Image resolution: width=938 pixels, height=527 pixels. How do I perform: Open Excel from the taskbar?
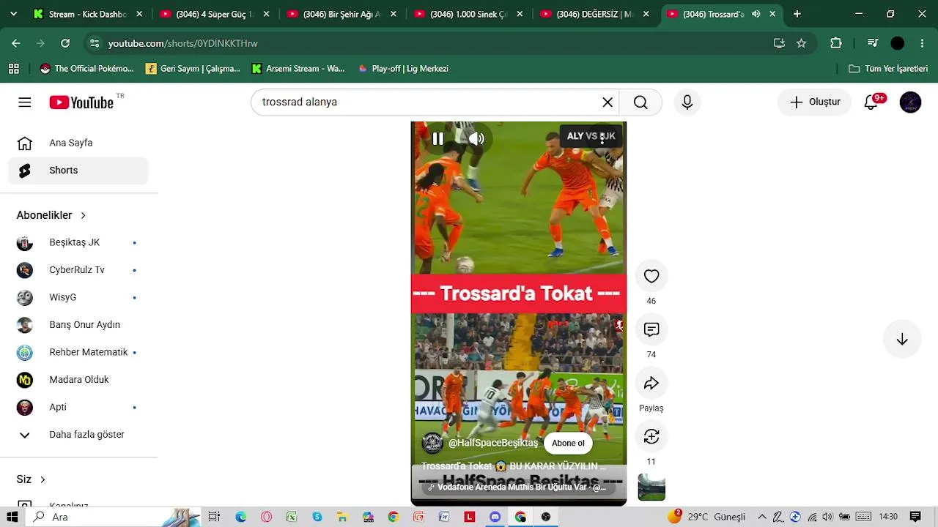pyautogui.click(x=292, y=517)
